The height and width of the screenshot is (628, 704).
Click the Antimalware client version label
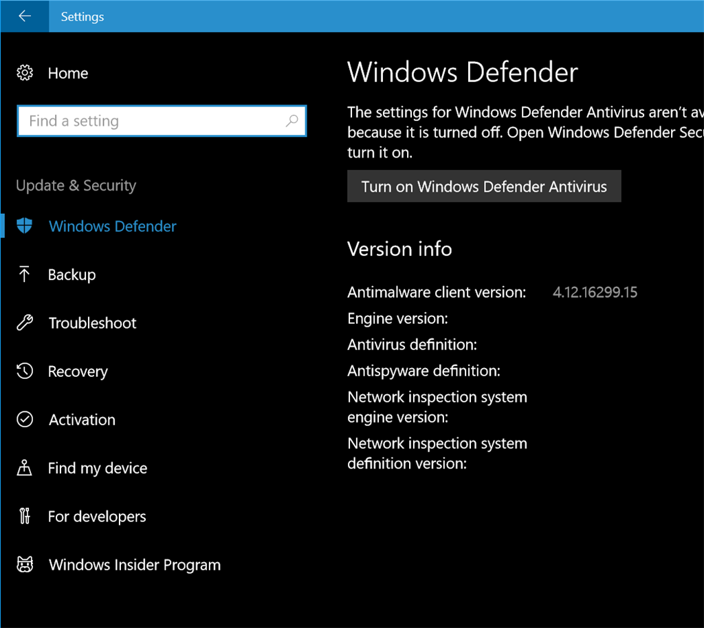point(437,292)
